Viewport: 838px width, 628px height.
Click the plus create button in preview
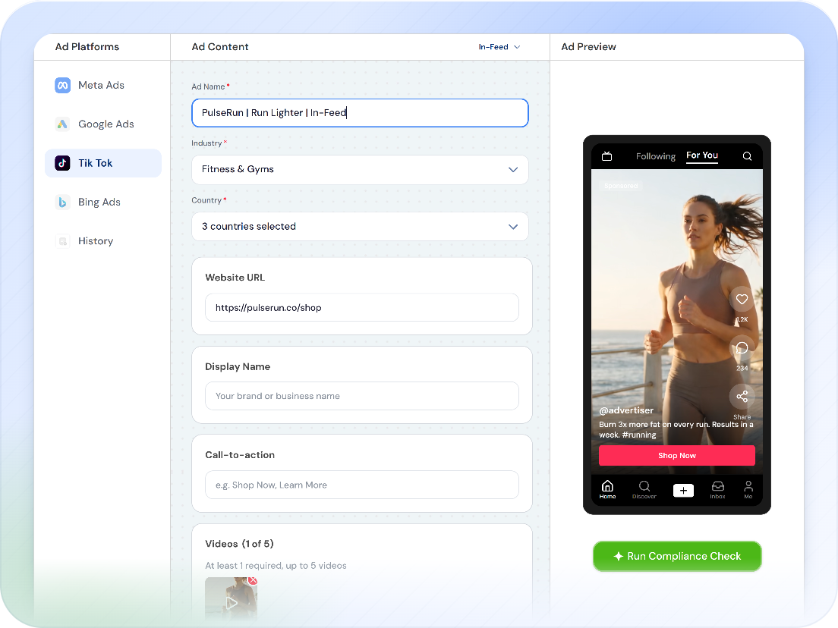[683, 490]
